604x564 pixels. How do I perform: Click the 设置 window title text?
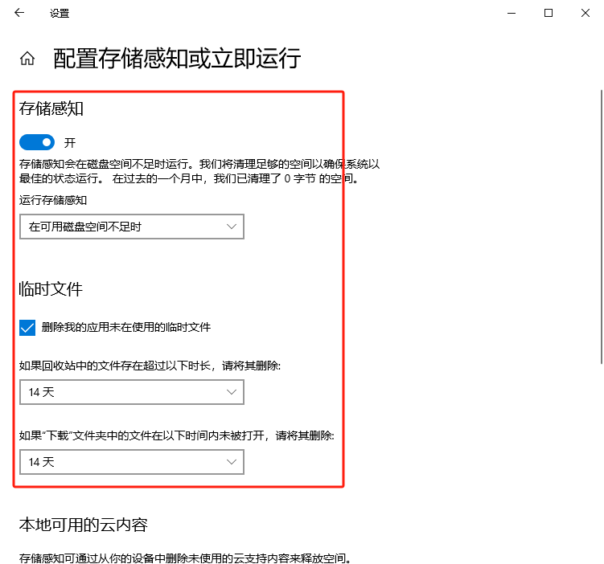click(x=60, y=14)
